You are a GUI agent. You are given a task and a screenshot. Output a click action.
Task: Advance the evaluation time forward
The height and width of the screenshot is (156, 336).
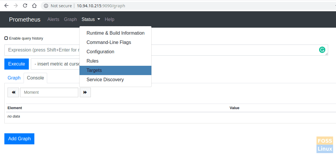[x=85, y=92]
